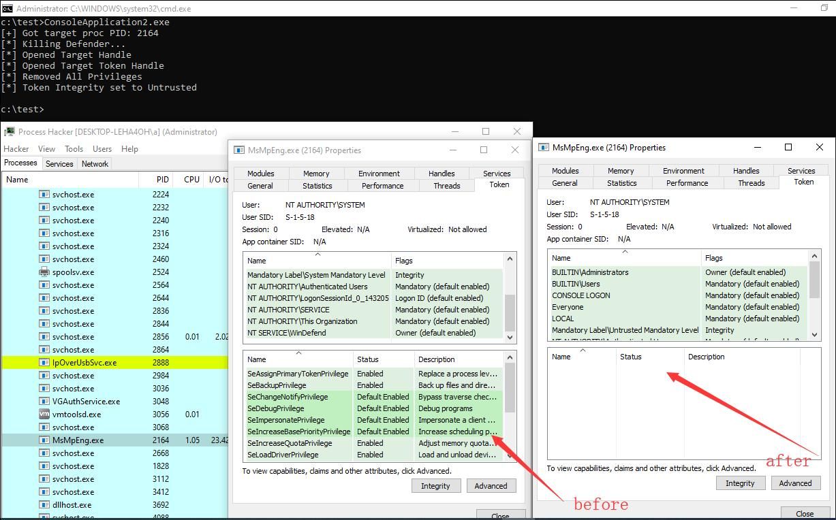Open the Handles tab in right Properties window
The height and width of the screenshot is (520, 836).
pyautogui.click(x=746, y=171)
